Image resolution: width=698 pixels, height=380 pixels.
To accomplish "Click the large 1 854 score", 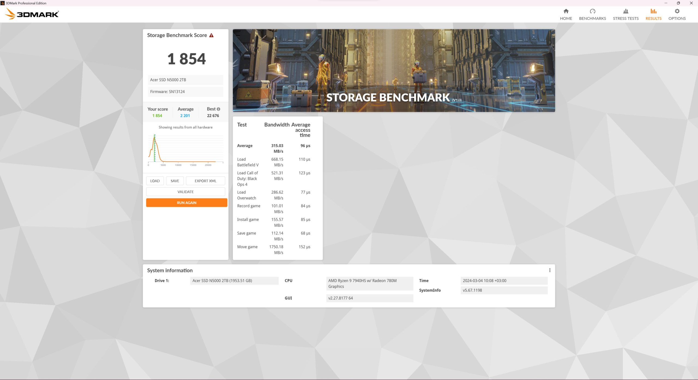I will click(x=186, y=59).
